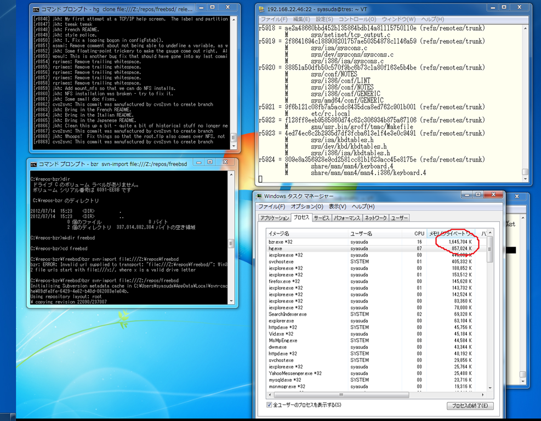Click the process list scroll-down arrow
This screenshot has height=421, width=541.
tap(490, 388)
